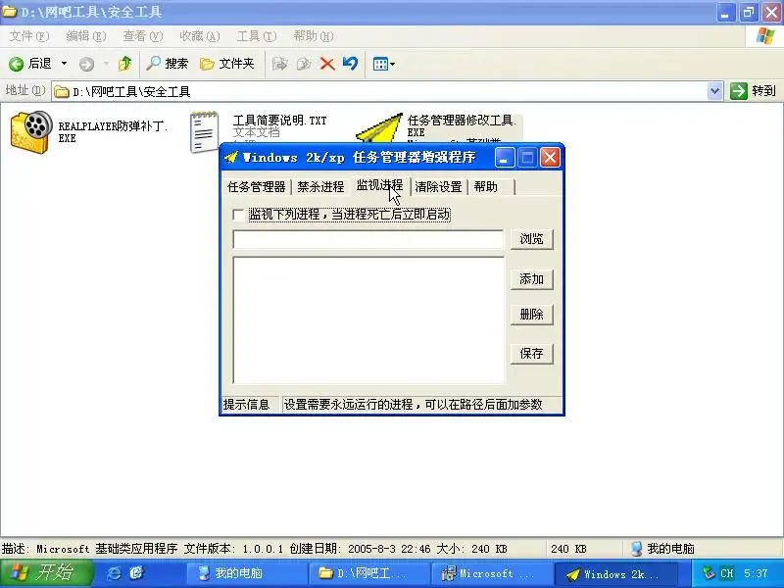
Task: Click the 240 KB size status bar cell
Action: pos(583,549)
